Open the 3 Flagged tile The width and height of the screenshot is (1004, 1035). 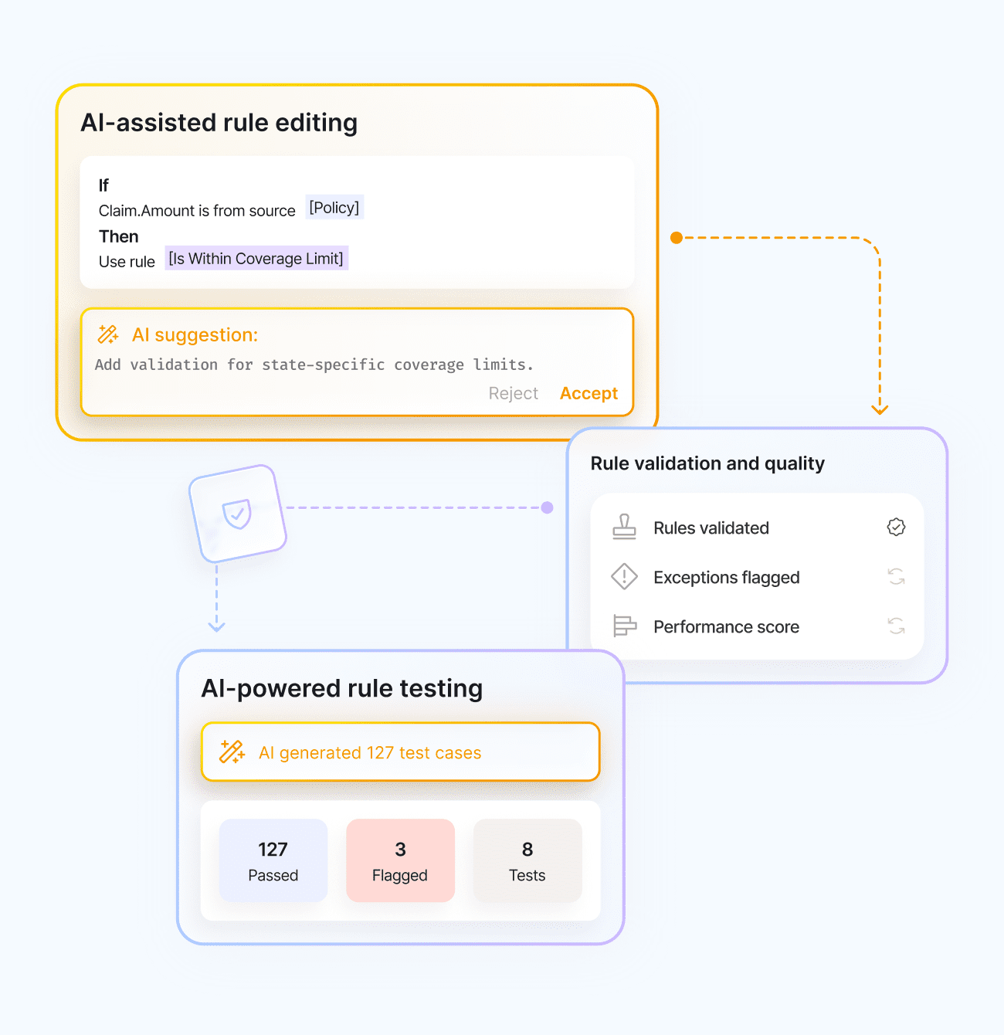pos(400,860)
